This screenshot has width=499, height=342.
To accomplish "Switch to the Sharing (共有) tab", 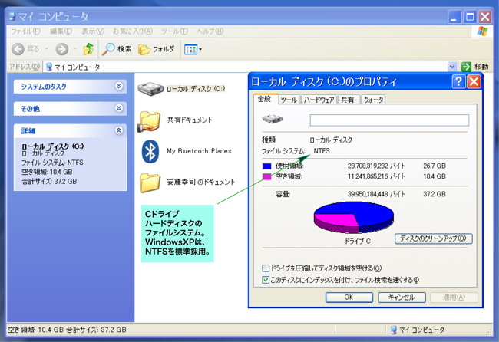I will click(x=349, y=100).
